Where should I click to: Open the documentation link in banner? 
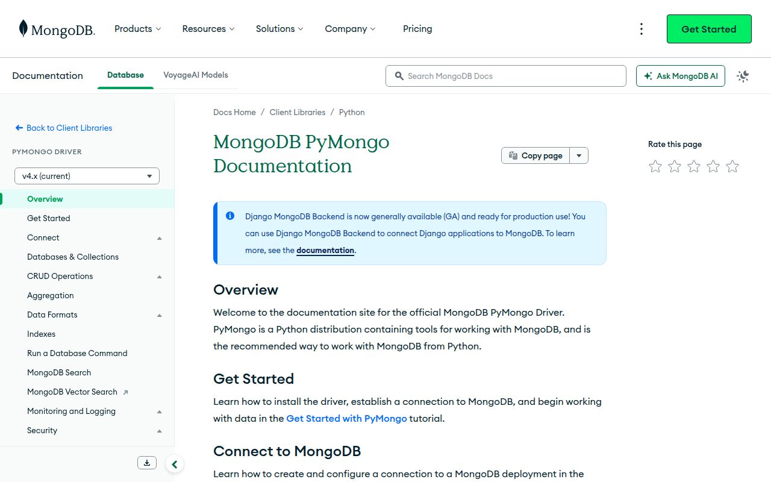tap(325, 250)
